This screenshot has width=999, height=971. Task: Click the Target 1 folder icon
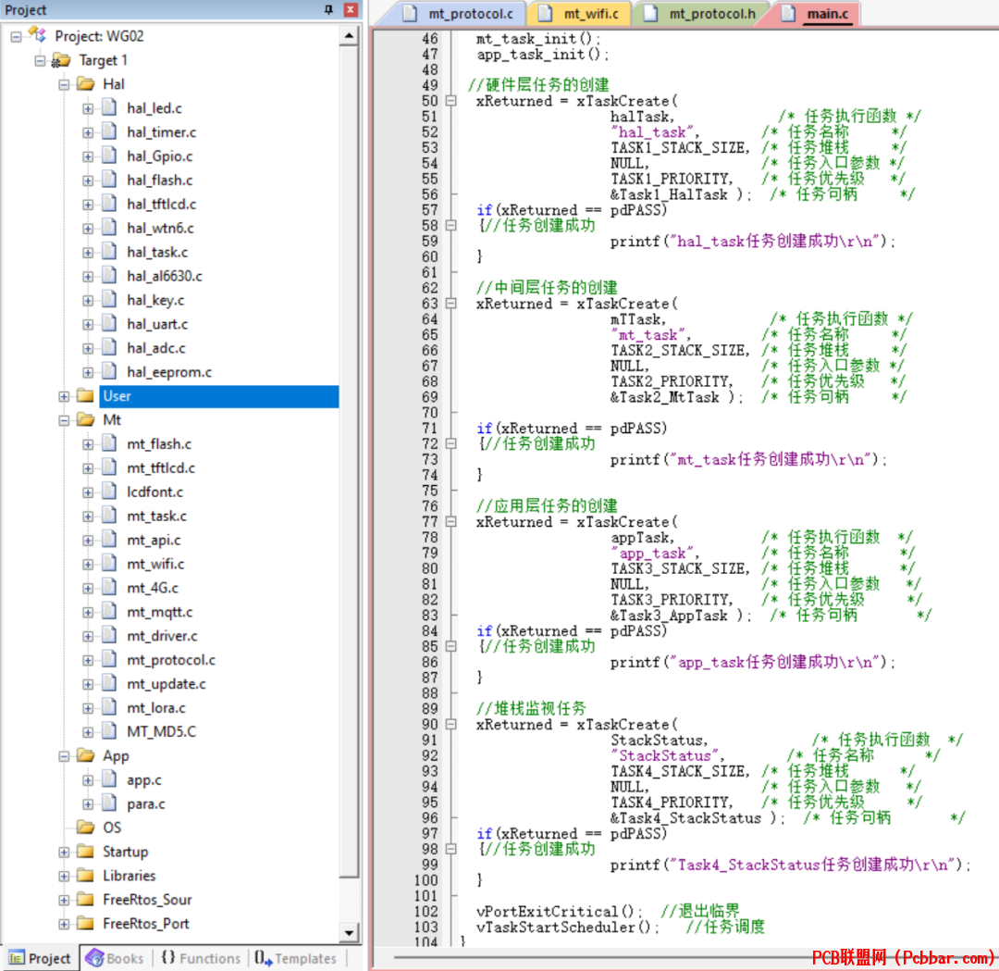pyautogui.click(x=61, y=60)
